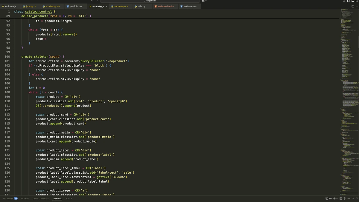The height and width of the screenshot is (202, 359).
Task: Split the terminal panel
Action: coord(341,198)
